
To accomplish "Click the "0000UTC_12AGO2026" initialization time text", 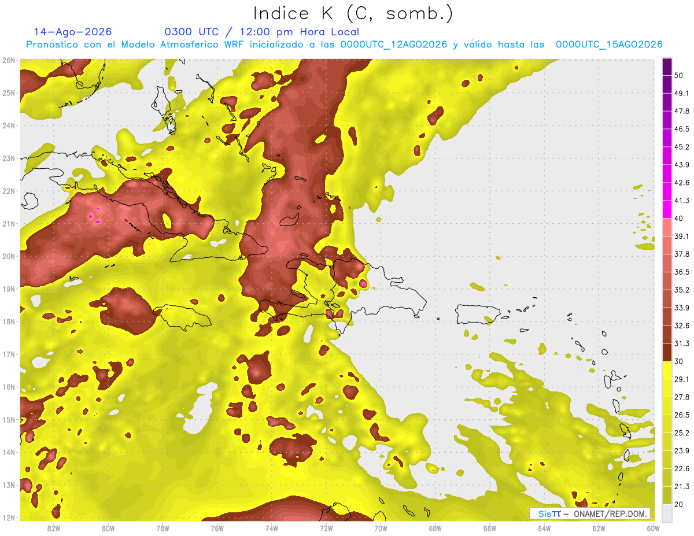I will 394,45.
